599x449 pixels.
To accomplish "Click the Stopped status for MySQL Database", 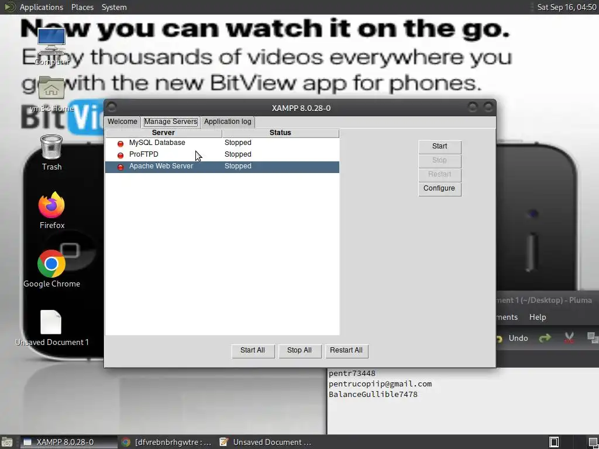I will 237,143.
